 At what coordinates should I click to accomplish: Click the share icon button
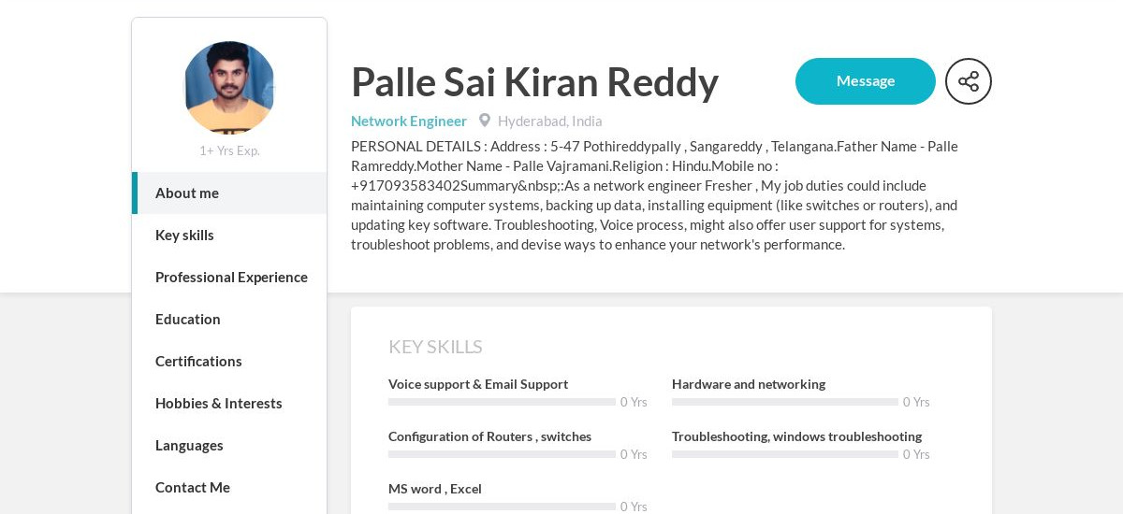[x=969, y=81]
